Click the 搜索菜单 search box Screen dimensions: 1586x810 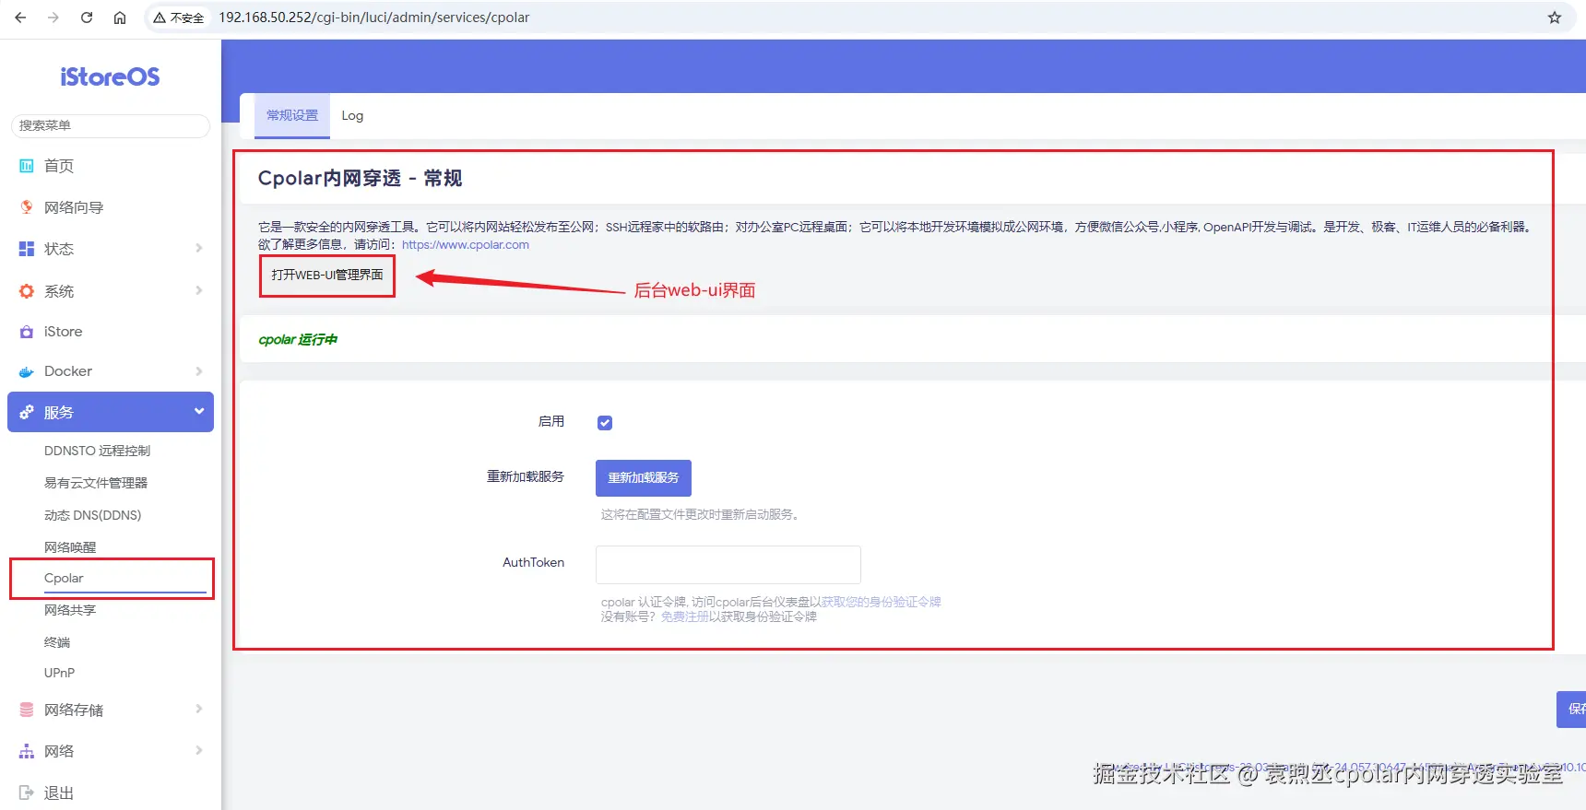111,125
